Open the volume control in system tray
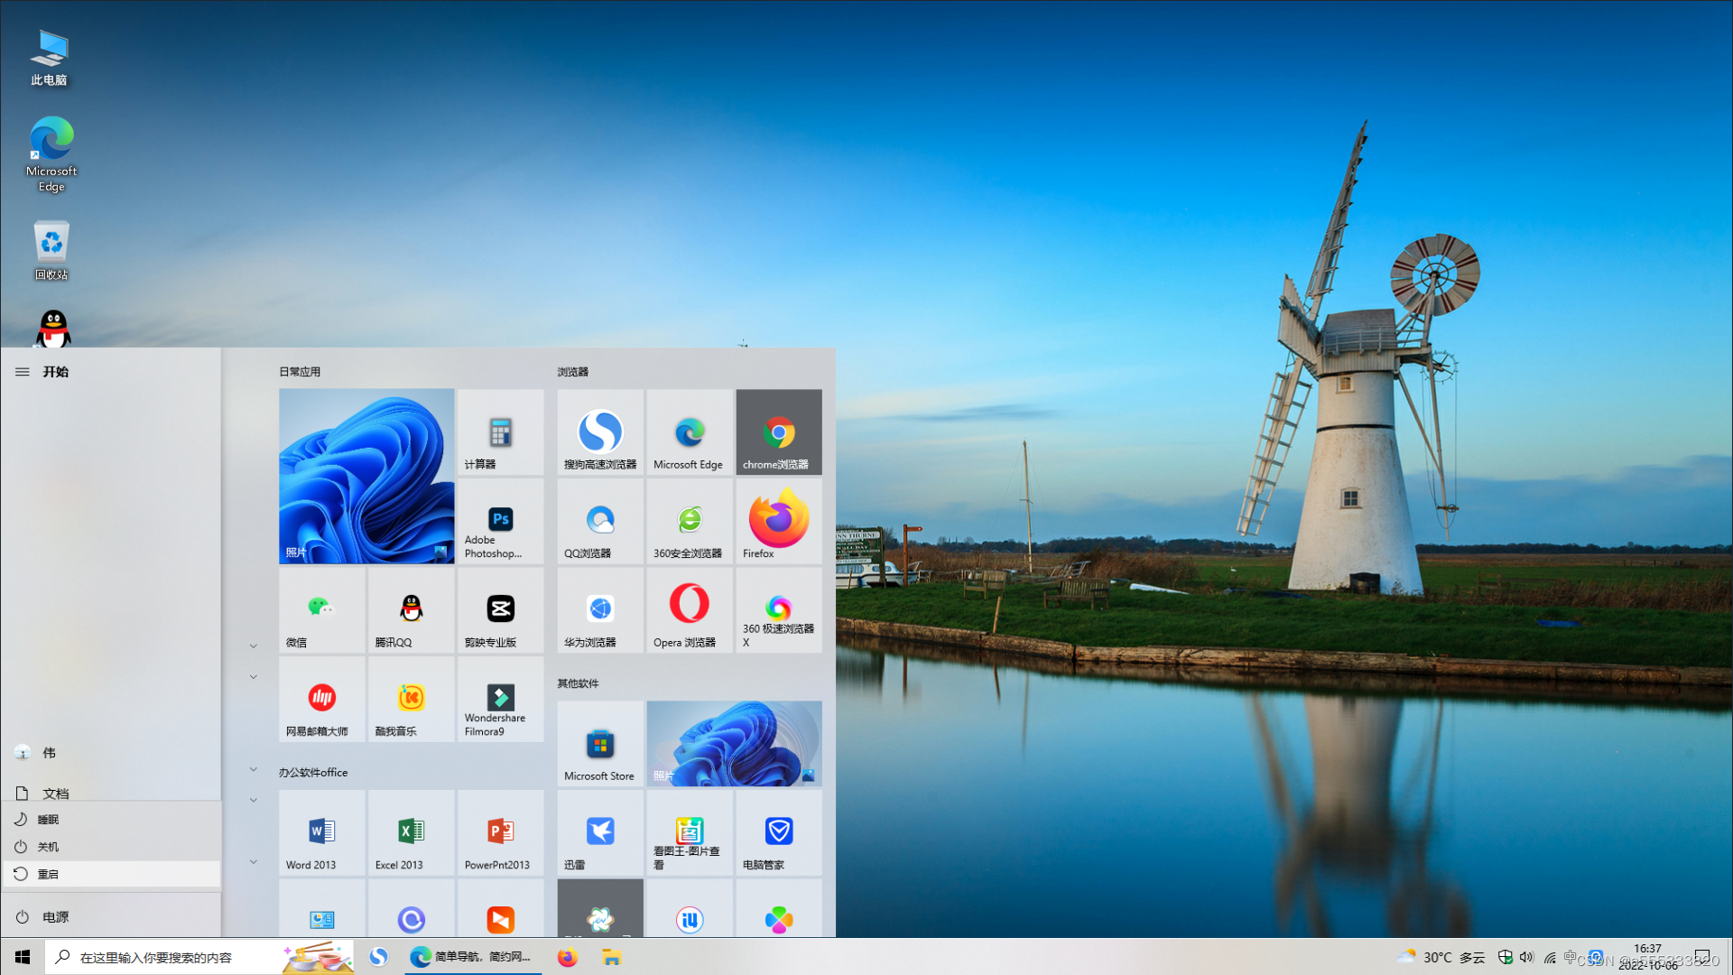Image resolution: width=1733 pixels, height=975 pixels. (1526, 957)
